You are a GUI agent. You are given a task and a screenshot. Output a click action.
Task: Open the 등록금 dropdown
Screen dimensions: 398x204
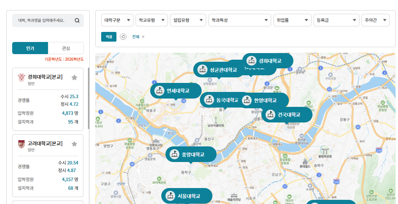click(336, 20)
